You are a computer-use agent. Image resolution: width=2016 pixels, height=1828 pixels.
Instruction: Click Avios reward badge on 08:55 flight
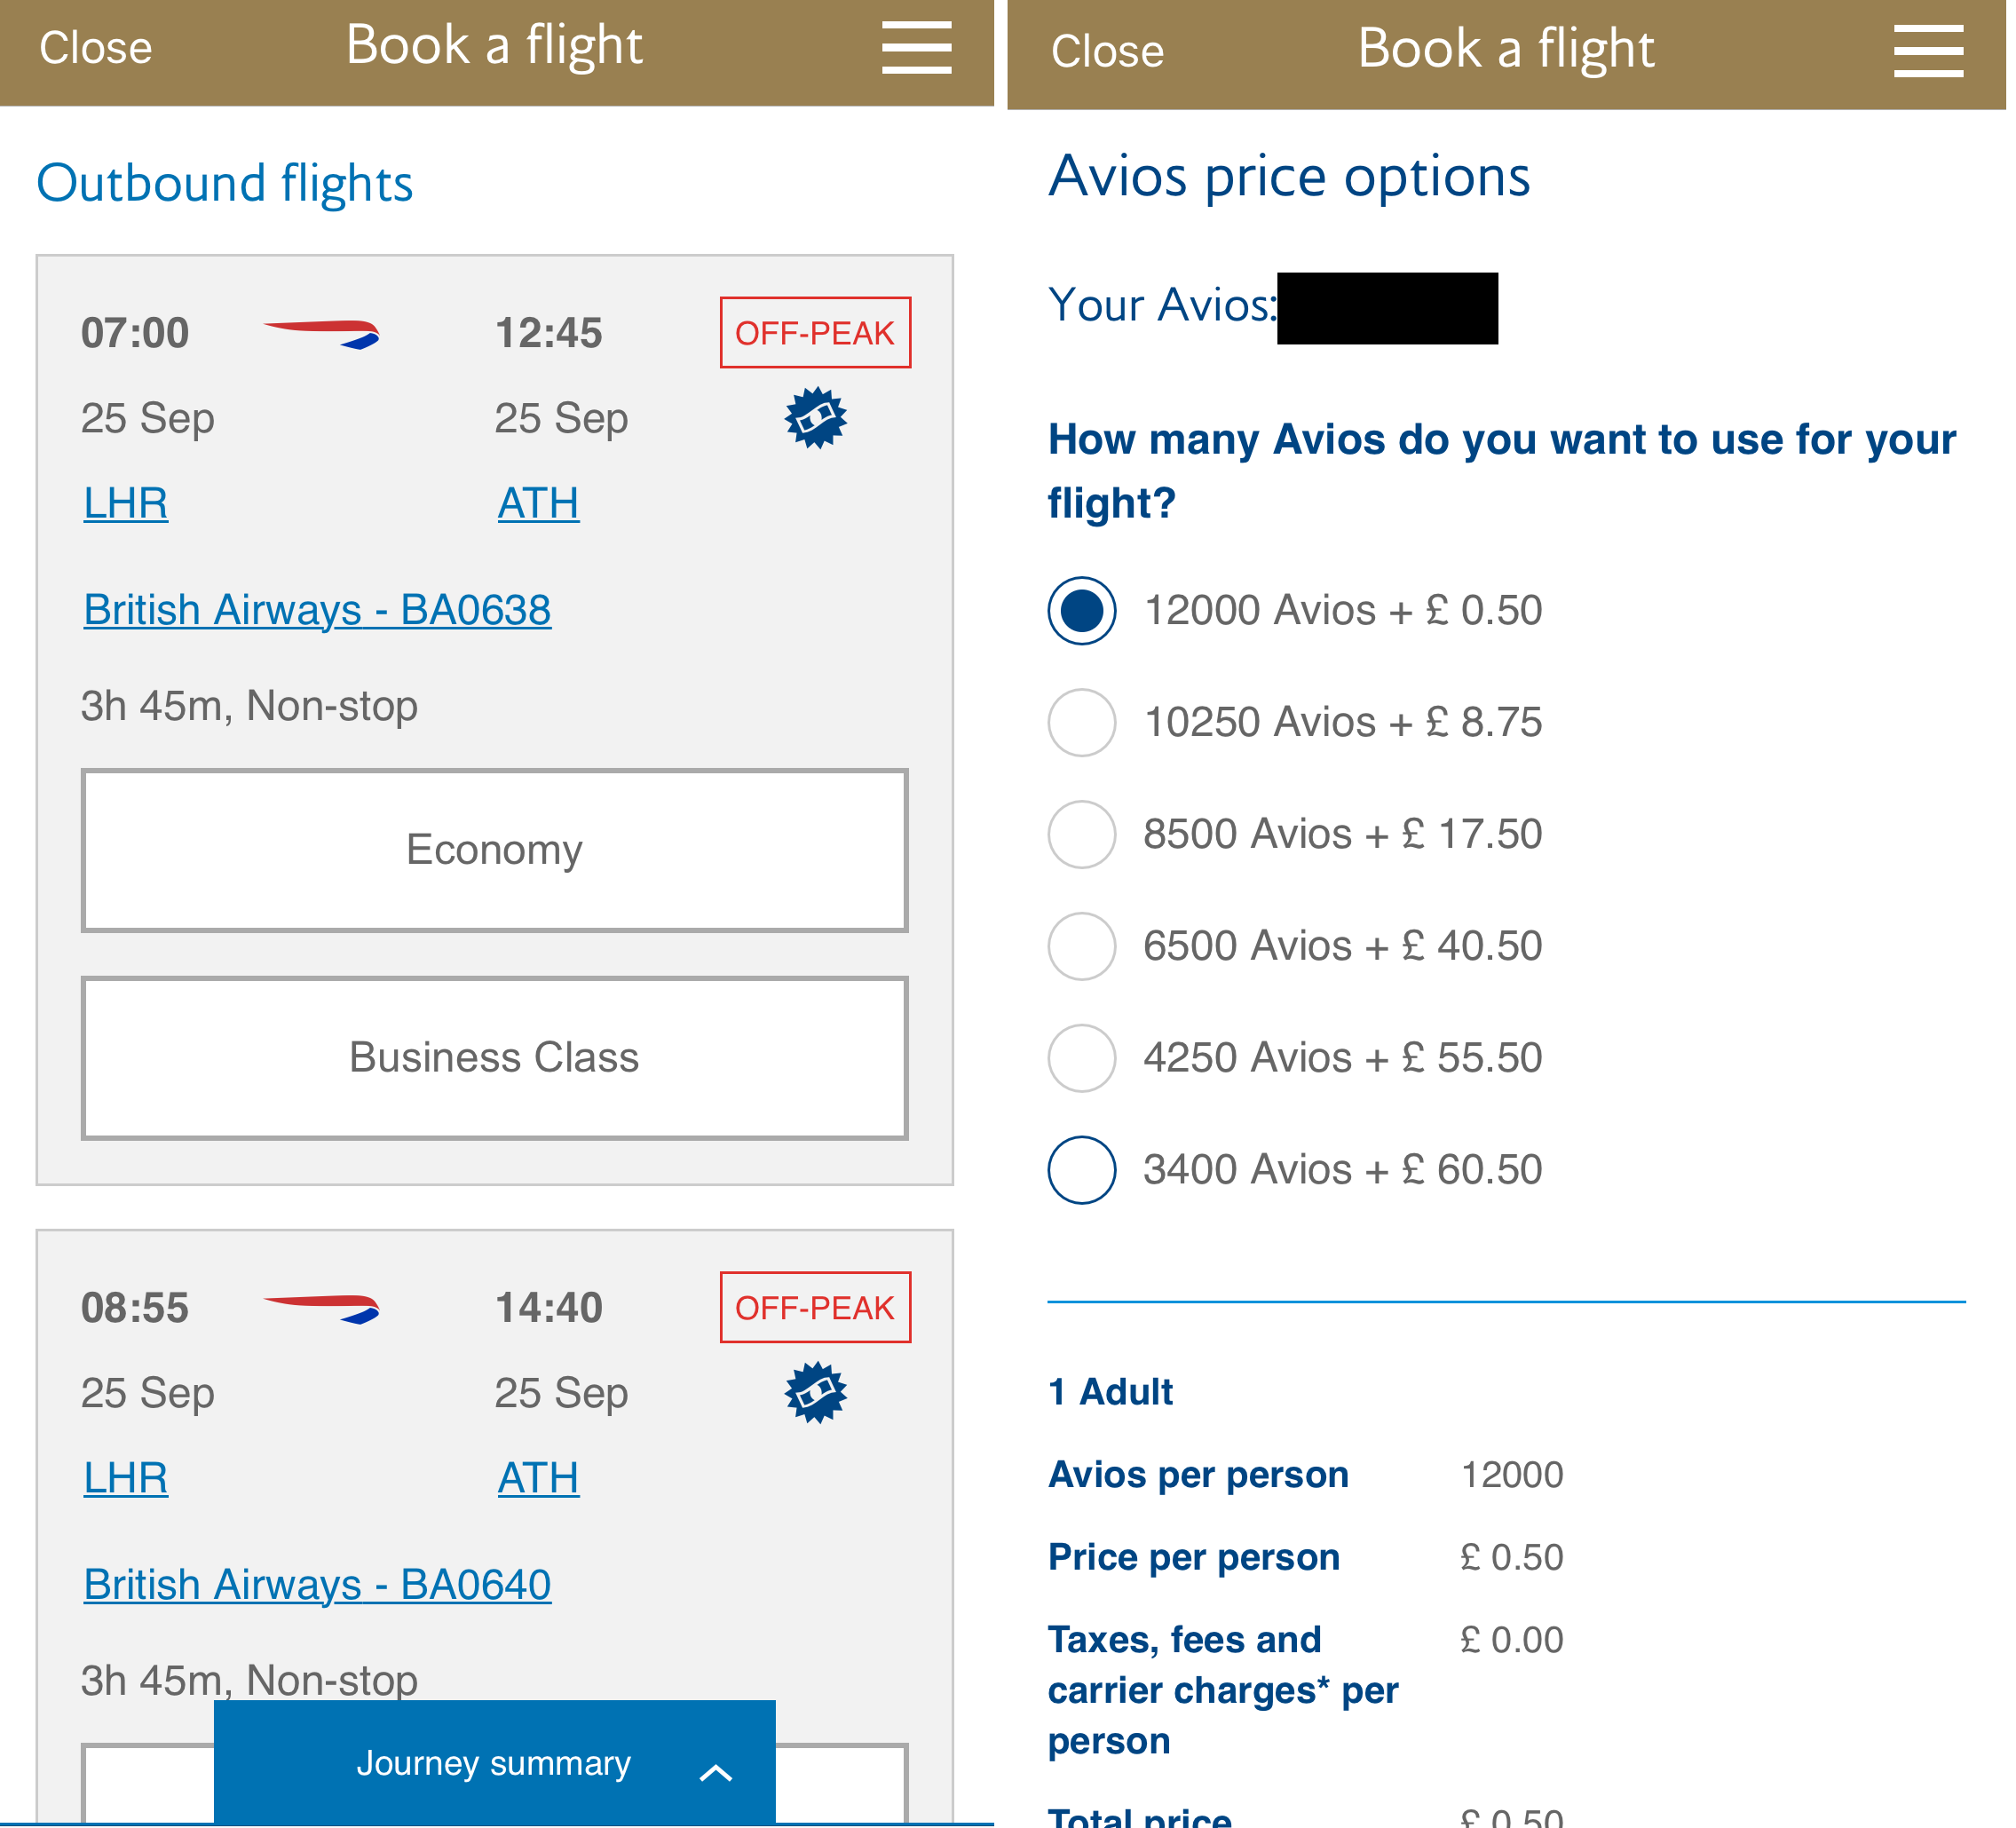click(815, 1392)
